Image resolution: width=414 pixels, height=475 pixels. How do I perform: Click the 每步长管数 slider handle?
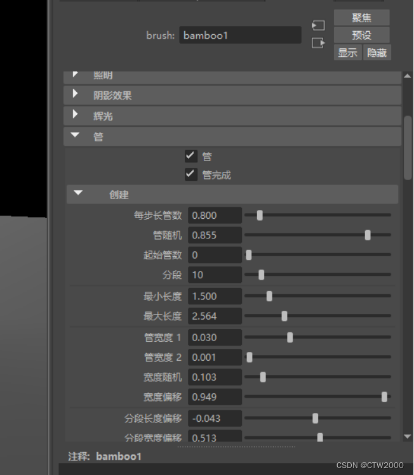(260, 216)
